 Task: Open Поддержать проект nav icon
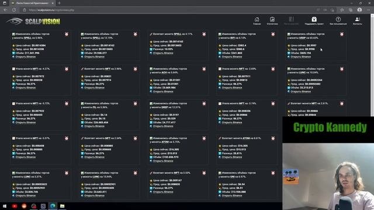(314, 21)
